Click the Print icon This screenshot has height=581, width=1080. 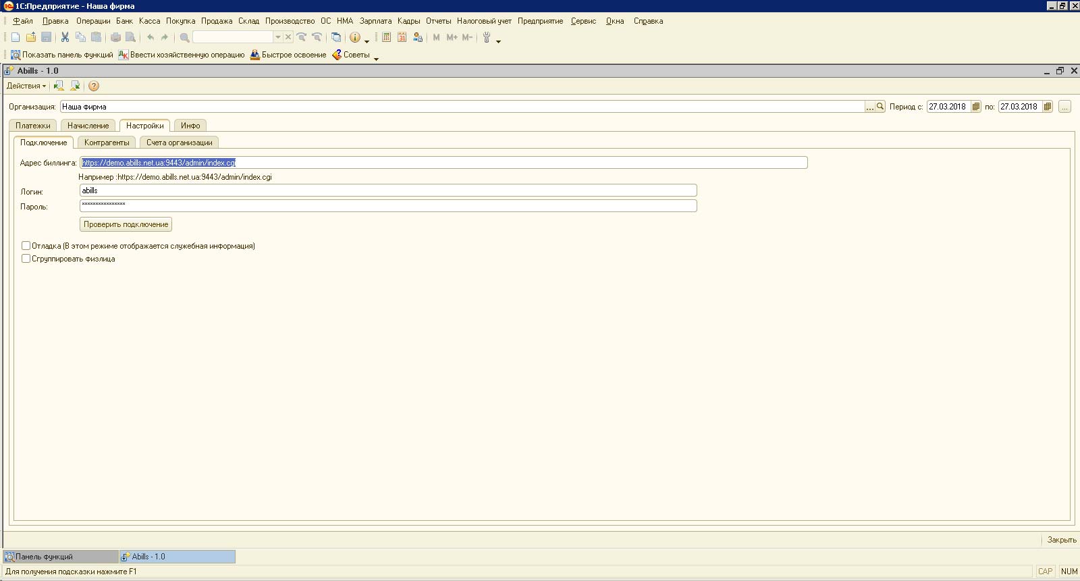(115, 37)
